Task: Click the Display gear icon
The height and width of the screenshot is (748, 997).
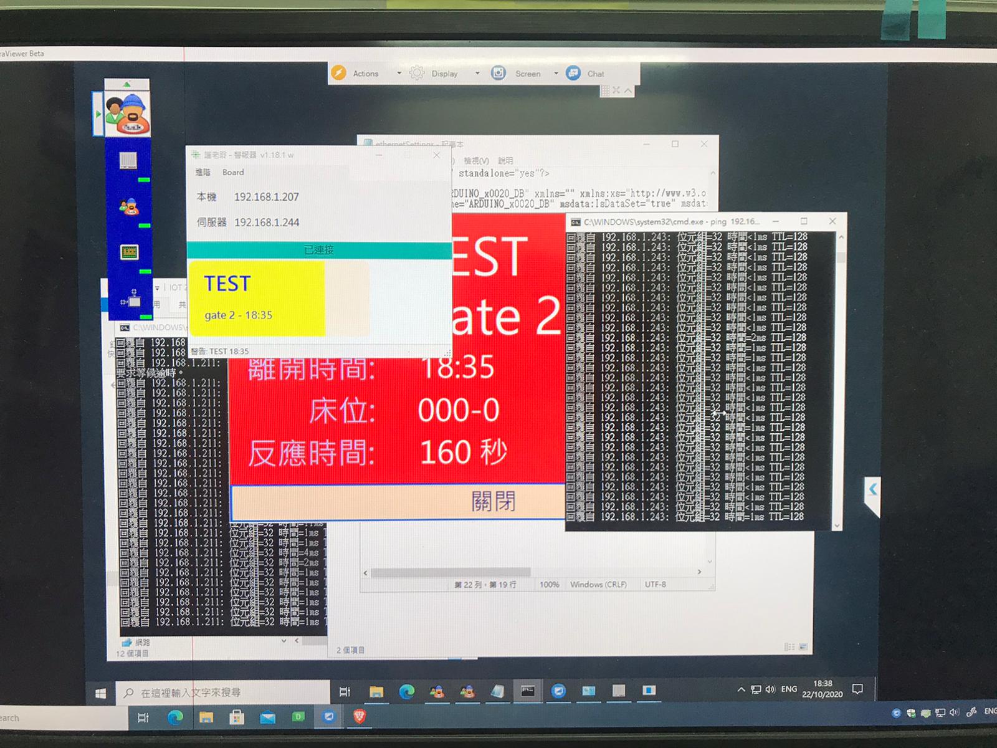Action: coord(417,73)
